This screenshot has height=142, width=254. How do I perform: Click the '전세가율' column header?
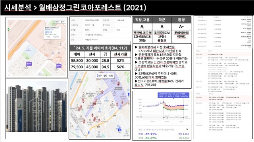point(121,54)
